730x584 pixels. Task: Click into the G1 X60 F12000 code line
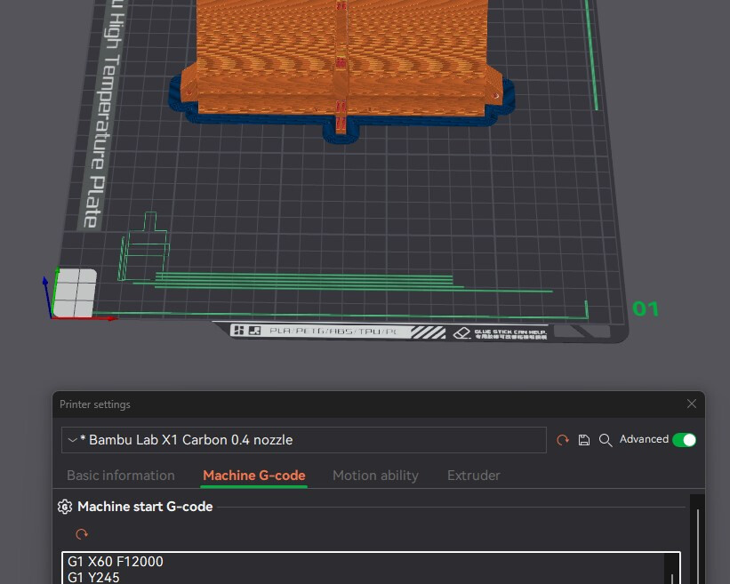(116, 562)
